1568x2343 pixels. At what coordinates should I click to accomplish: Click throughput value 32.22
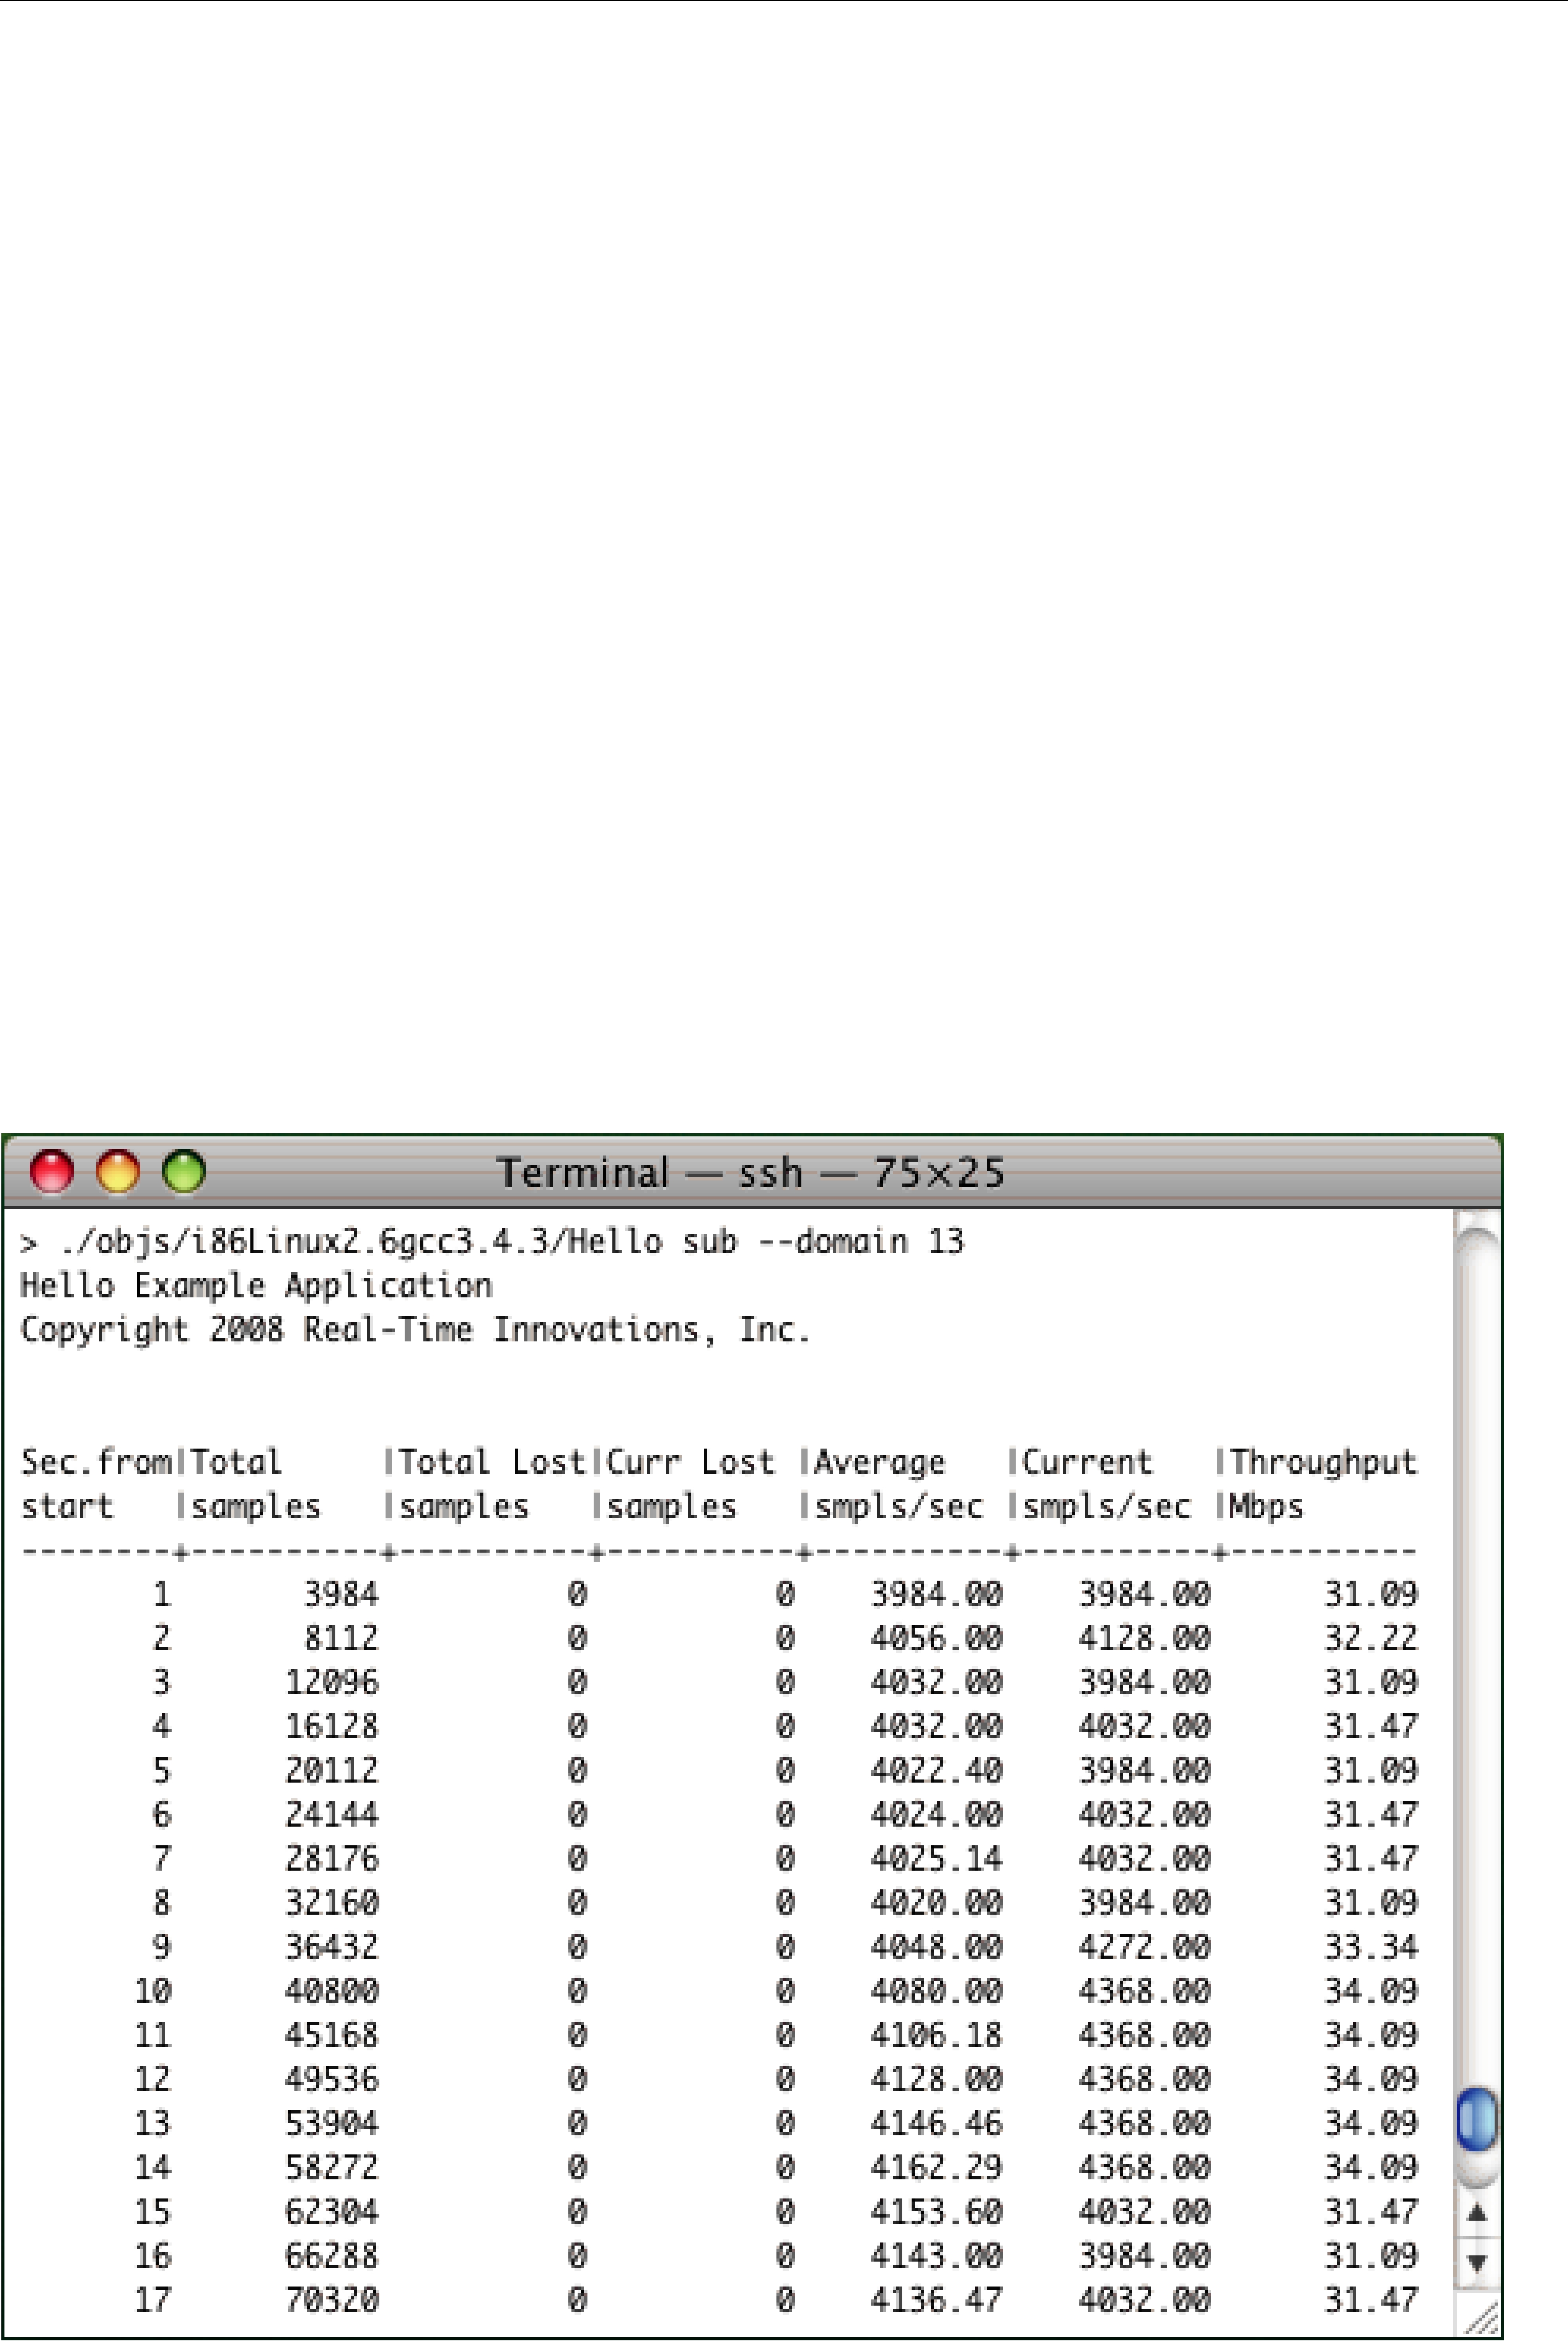coord(1371,1638)
